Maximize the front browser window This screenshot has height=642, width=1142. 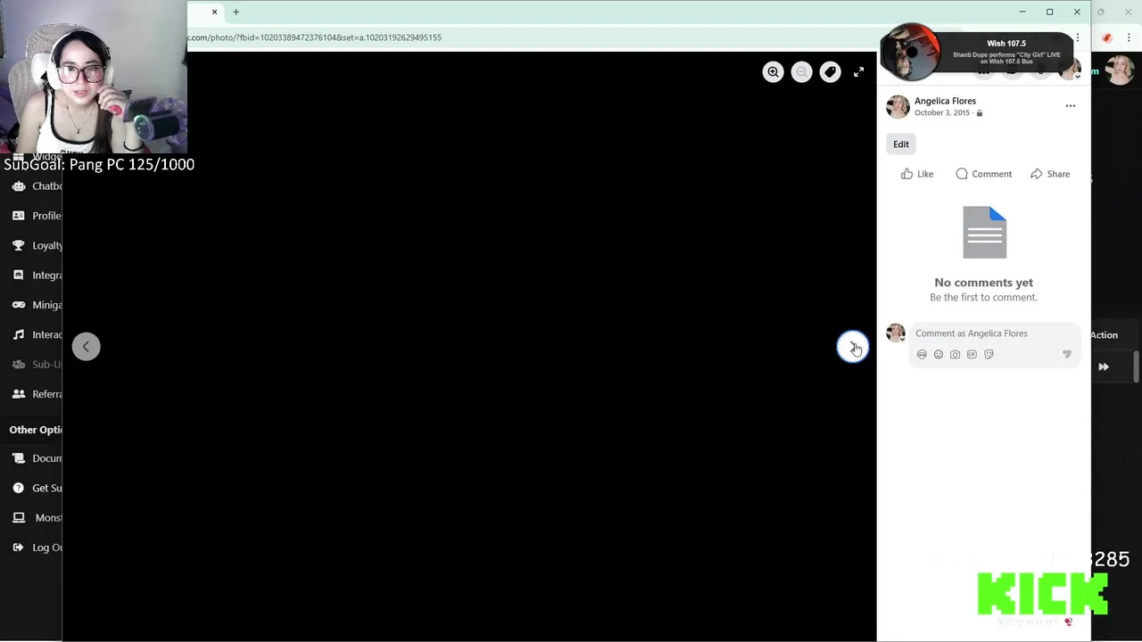(x=1049, y=12)
